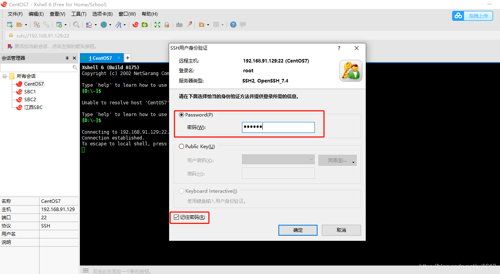The height and width of the screenshot is (274, 500).
Task: Click the 浏览(B)... button
Action: coord(338,160)
